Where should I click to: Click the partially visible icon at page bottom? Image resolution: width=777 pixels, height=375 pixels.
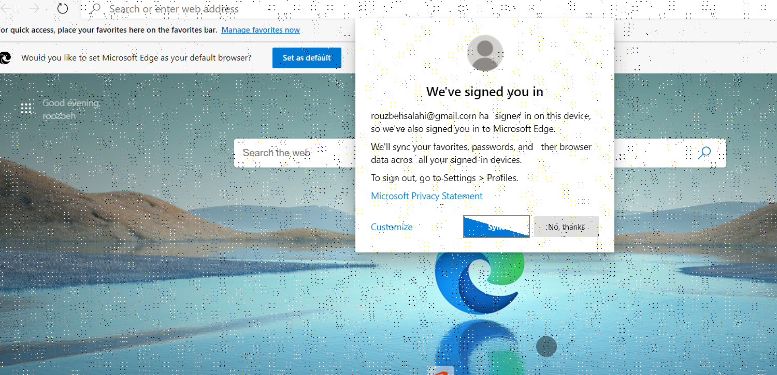pyautogui.click(x=441, y=371)
